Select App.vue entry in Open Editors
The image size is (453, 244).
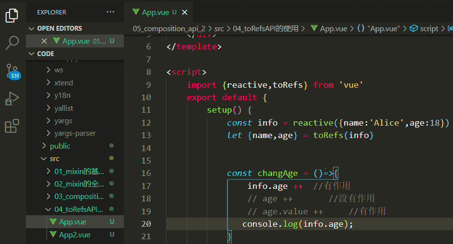(75, 41)
